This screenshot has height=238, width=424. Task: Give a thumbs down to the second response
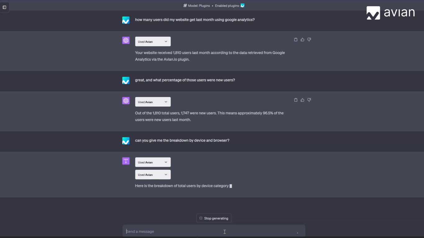click(x=309, y=100)
